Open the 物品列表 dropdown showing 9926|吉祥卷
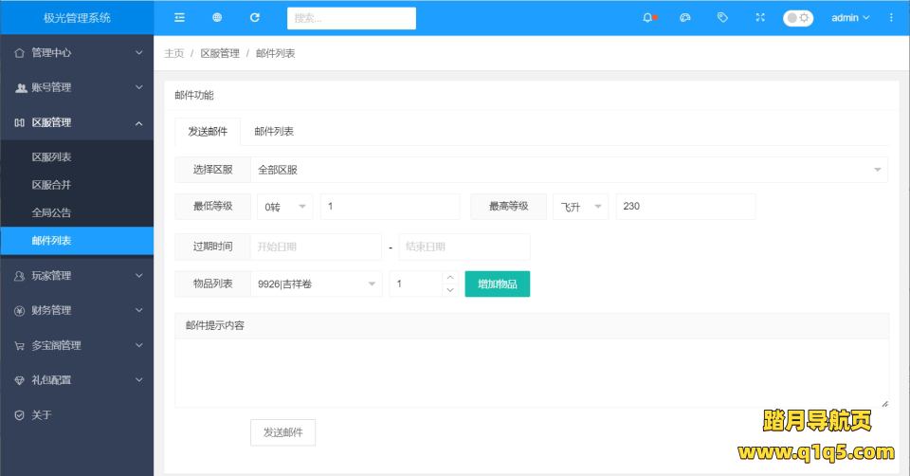 tap(317, 284)
